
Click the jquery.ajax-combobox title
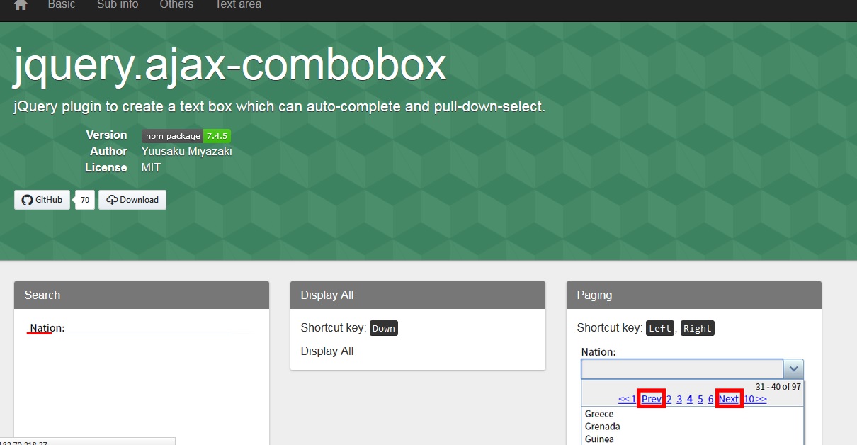click(x=230, y=66)
